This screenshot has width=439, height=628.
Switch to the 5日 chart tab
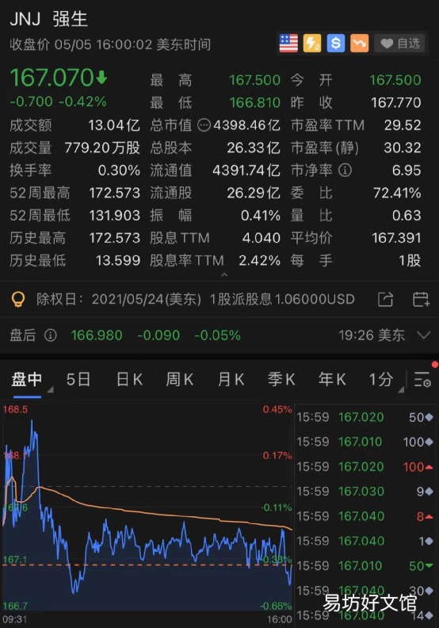(x=78, y=379)
